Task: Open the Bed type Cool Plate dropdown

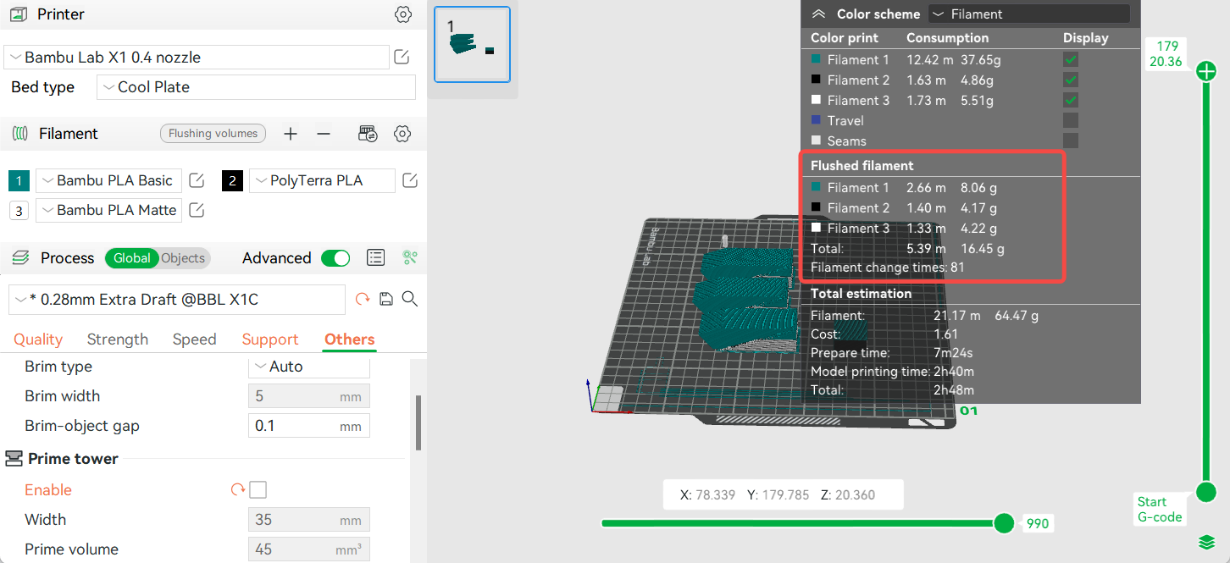Action: click(254, 86)
